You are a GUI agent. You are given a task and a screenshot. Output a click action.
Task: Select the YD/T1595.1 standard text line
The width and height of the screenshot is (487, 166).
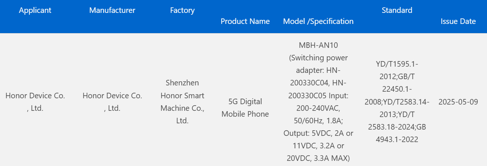click(x=397, y=64)
